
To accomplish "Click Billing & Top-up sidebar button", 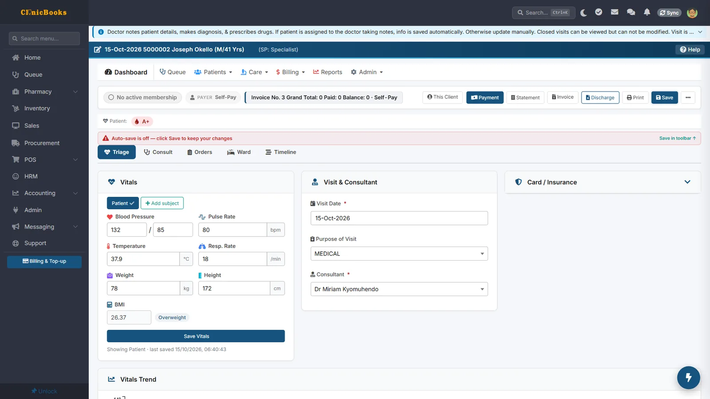I will [44, 262].
